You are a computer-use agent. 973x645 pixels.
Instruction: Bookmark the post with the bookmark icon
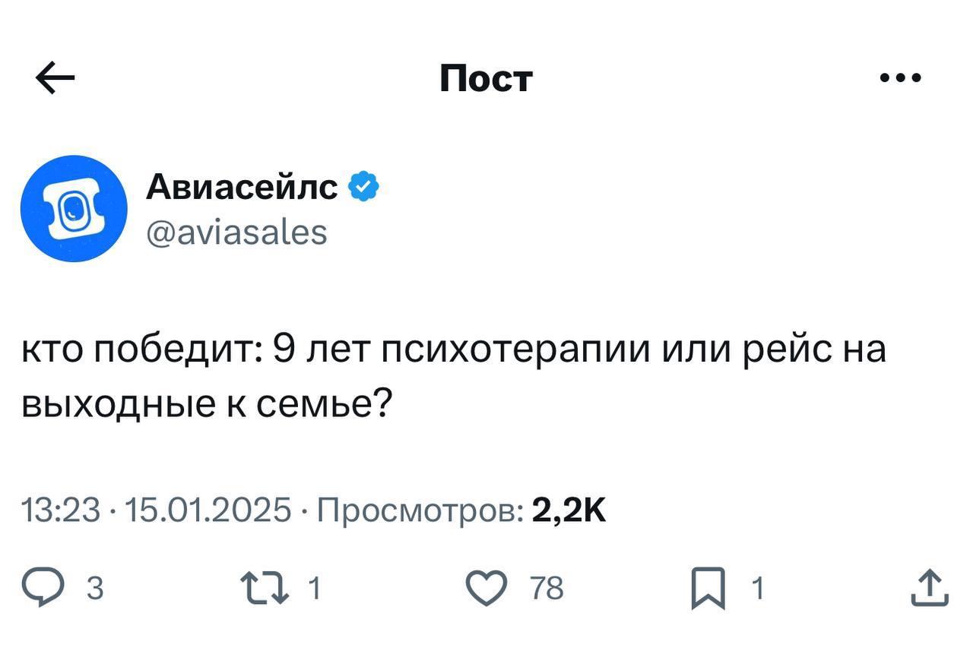(x=707, y=590)
